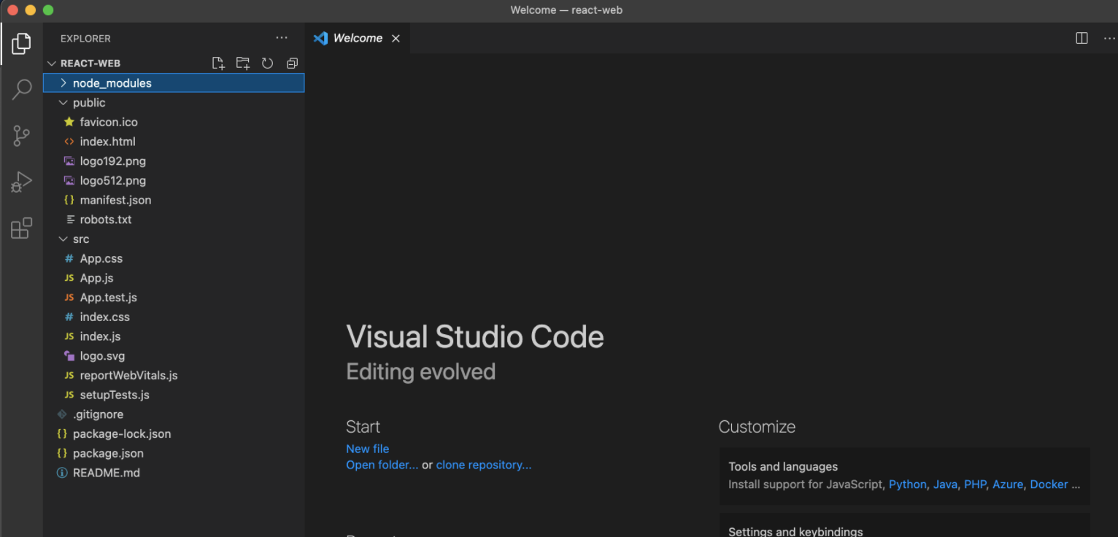The height and width of the screenshot is (537, 1118).
Task: Open the Explorer view in activity bar
Action: click(21, 44)
